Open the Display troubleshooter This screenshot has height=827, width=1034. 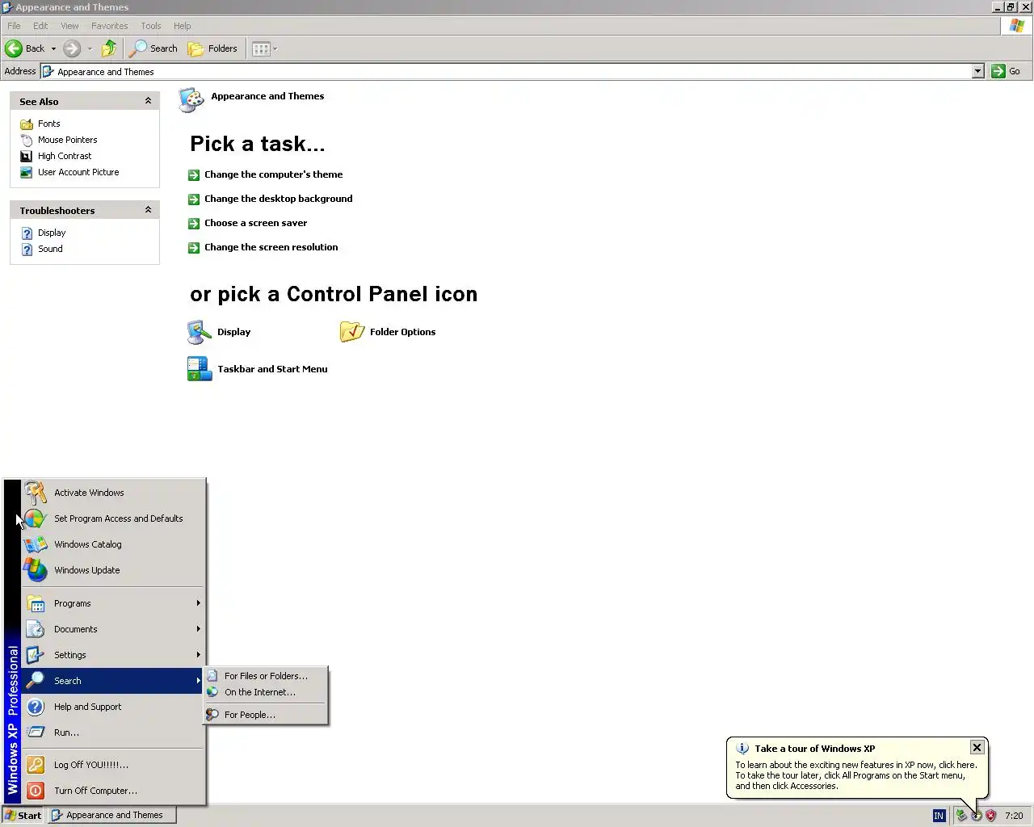pos(52,233)
